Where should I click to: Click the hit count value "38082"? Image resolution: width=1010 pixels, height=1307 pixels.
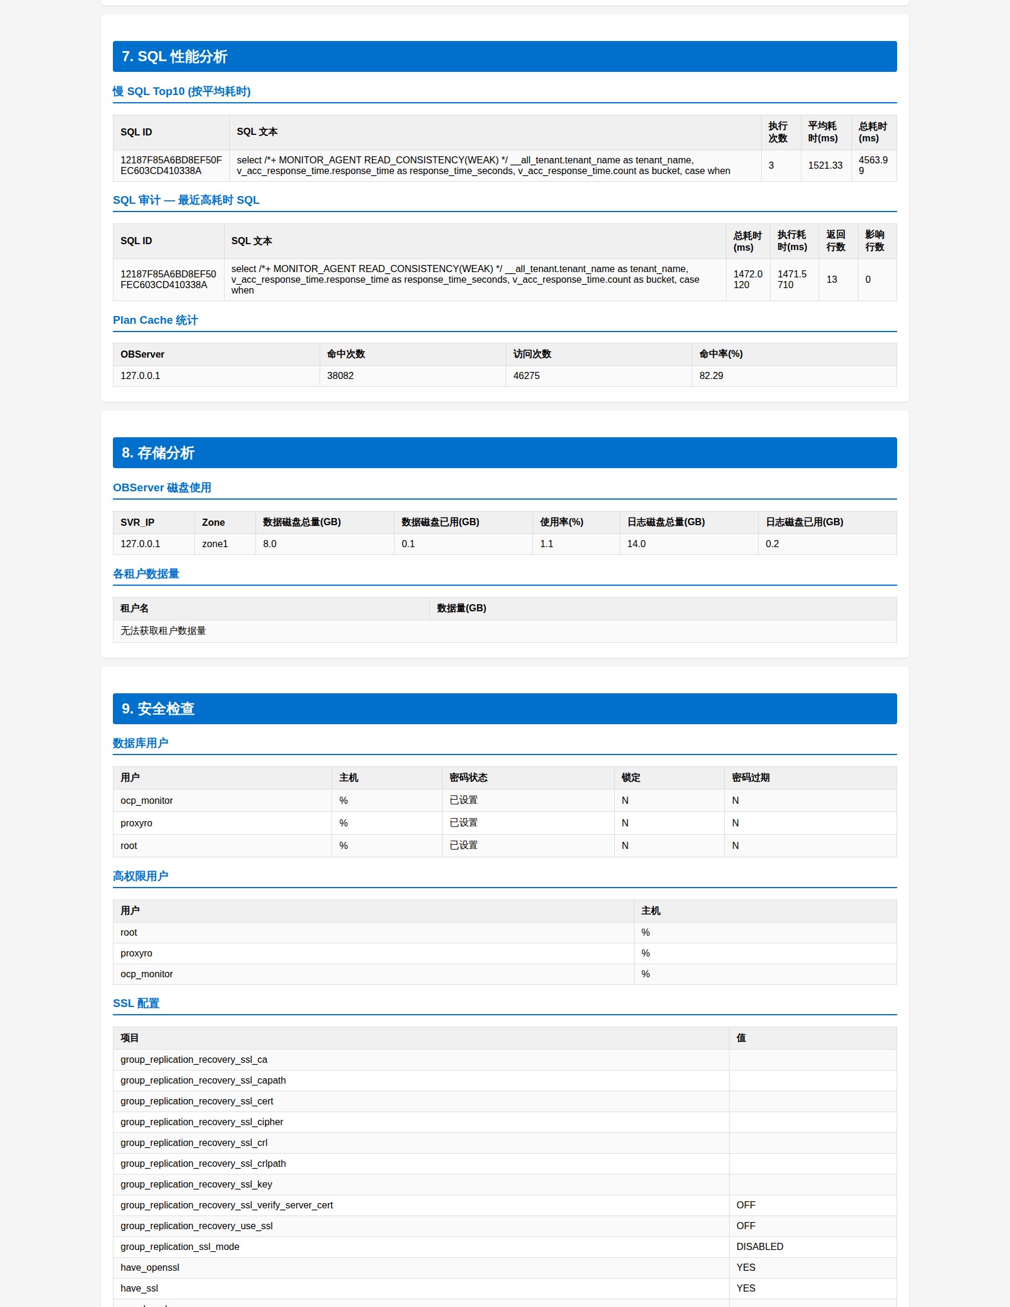pyautogui.click(x=340, y=376)
